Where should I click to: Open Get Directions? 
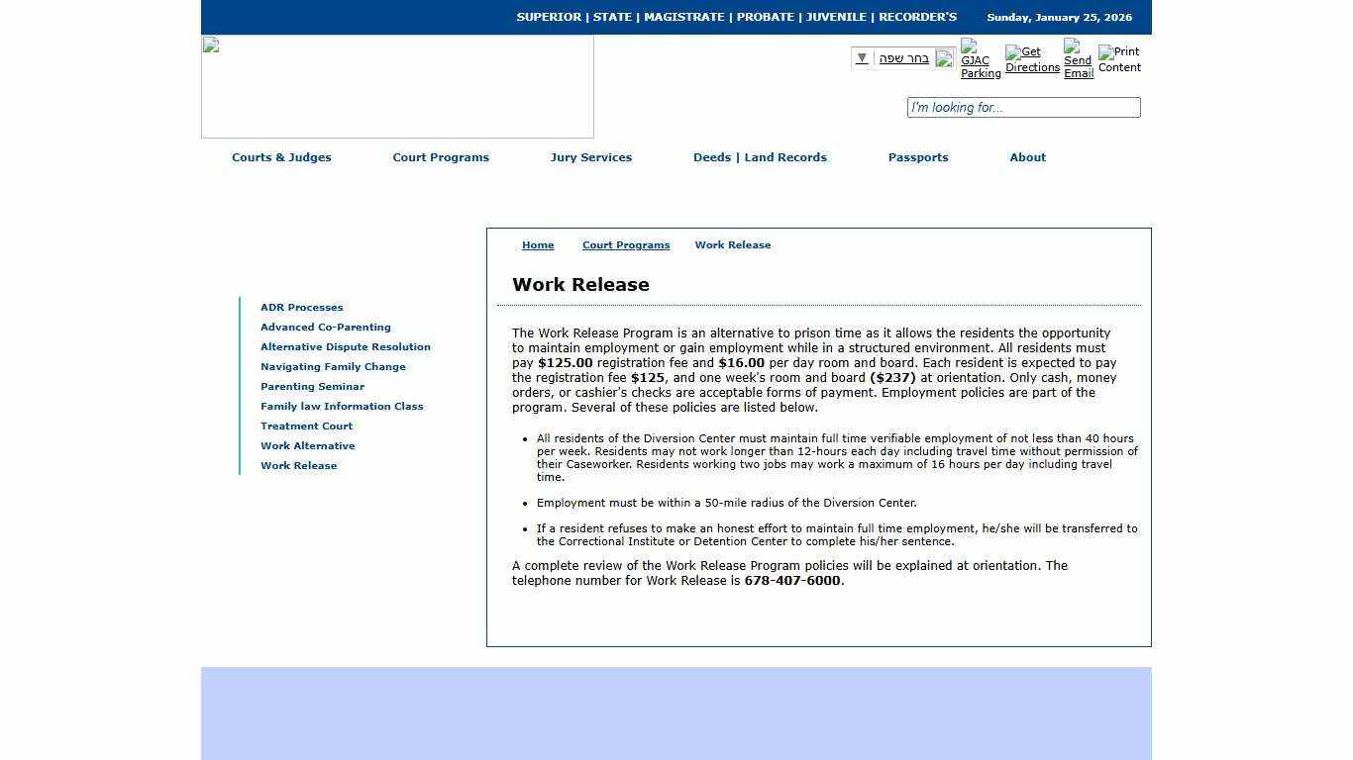(x=1032, y=59)
